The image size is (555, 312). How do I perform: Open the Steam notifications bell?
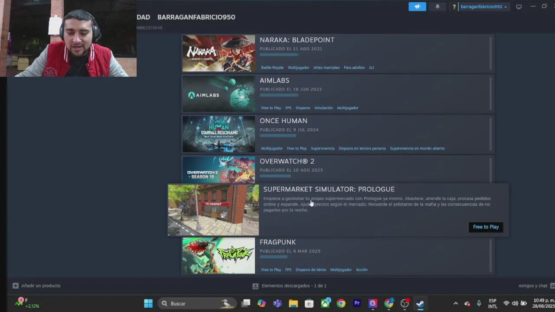pos(437,6)
